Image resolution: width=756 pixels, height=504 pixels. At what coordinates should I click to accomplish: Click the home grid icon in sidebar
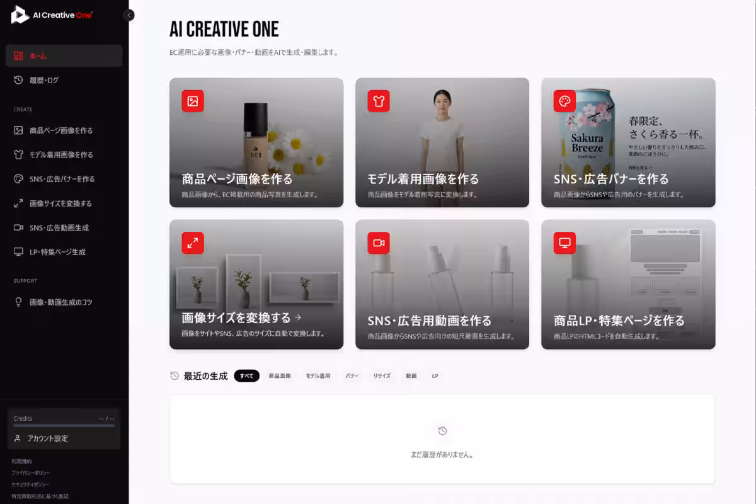18,56
